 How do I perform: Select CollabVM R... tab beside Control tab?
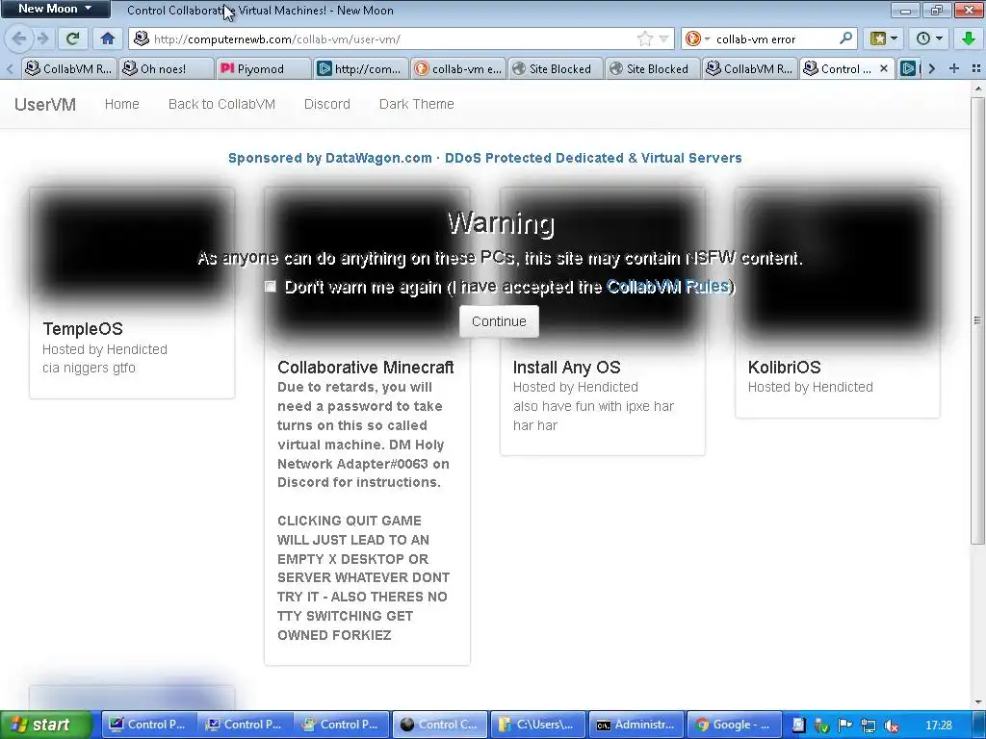(x=749, y=68)
